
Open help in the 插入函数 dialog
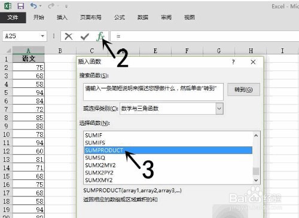[x=233, y=62]
